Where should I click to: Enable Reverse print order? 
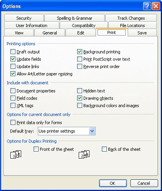point(79,67)
